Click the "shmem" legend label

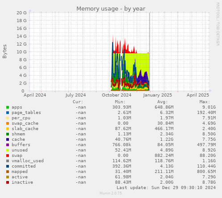pos(18,134)
